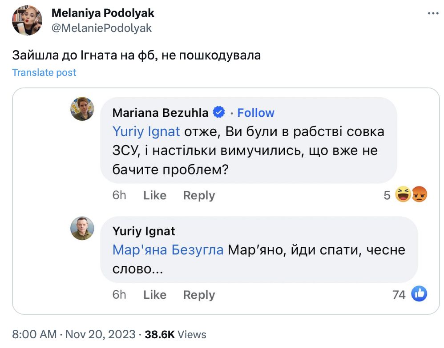Reply to Mariana Bezuhla's comment
Image resolution: width=444 pixels, height=348 pixels.
[x=199, y=195]
